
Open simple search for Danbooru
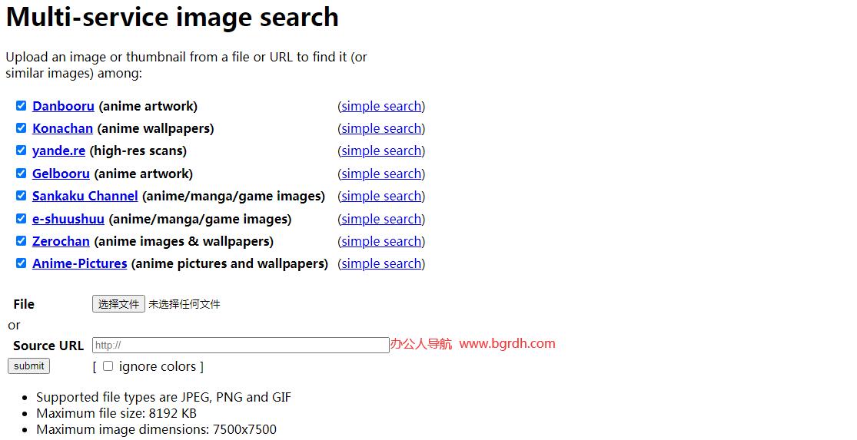point(381,106)
